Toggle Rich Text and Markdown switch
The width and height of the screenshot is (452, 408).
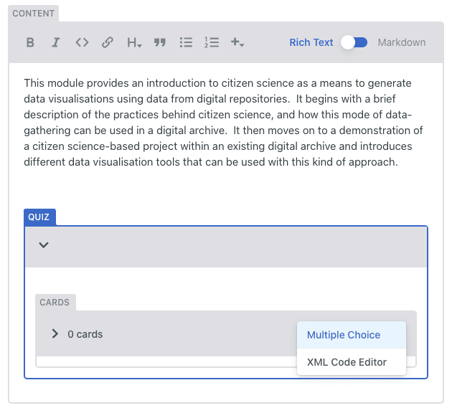point(354,42)
